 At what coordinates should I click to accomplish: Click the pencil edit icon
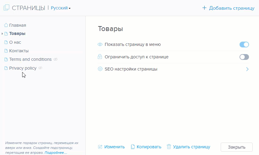[x=100, y=147]
